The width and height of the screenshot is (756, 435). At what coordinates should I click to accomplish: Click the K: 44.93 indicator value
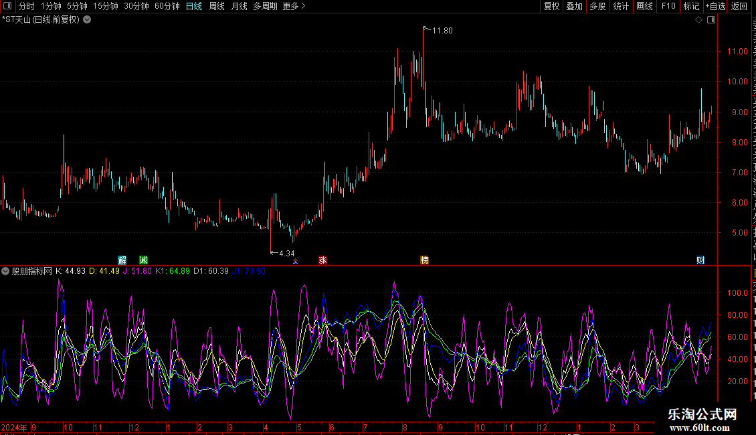70,271
